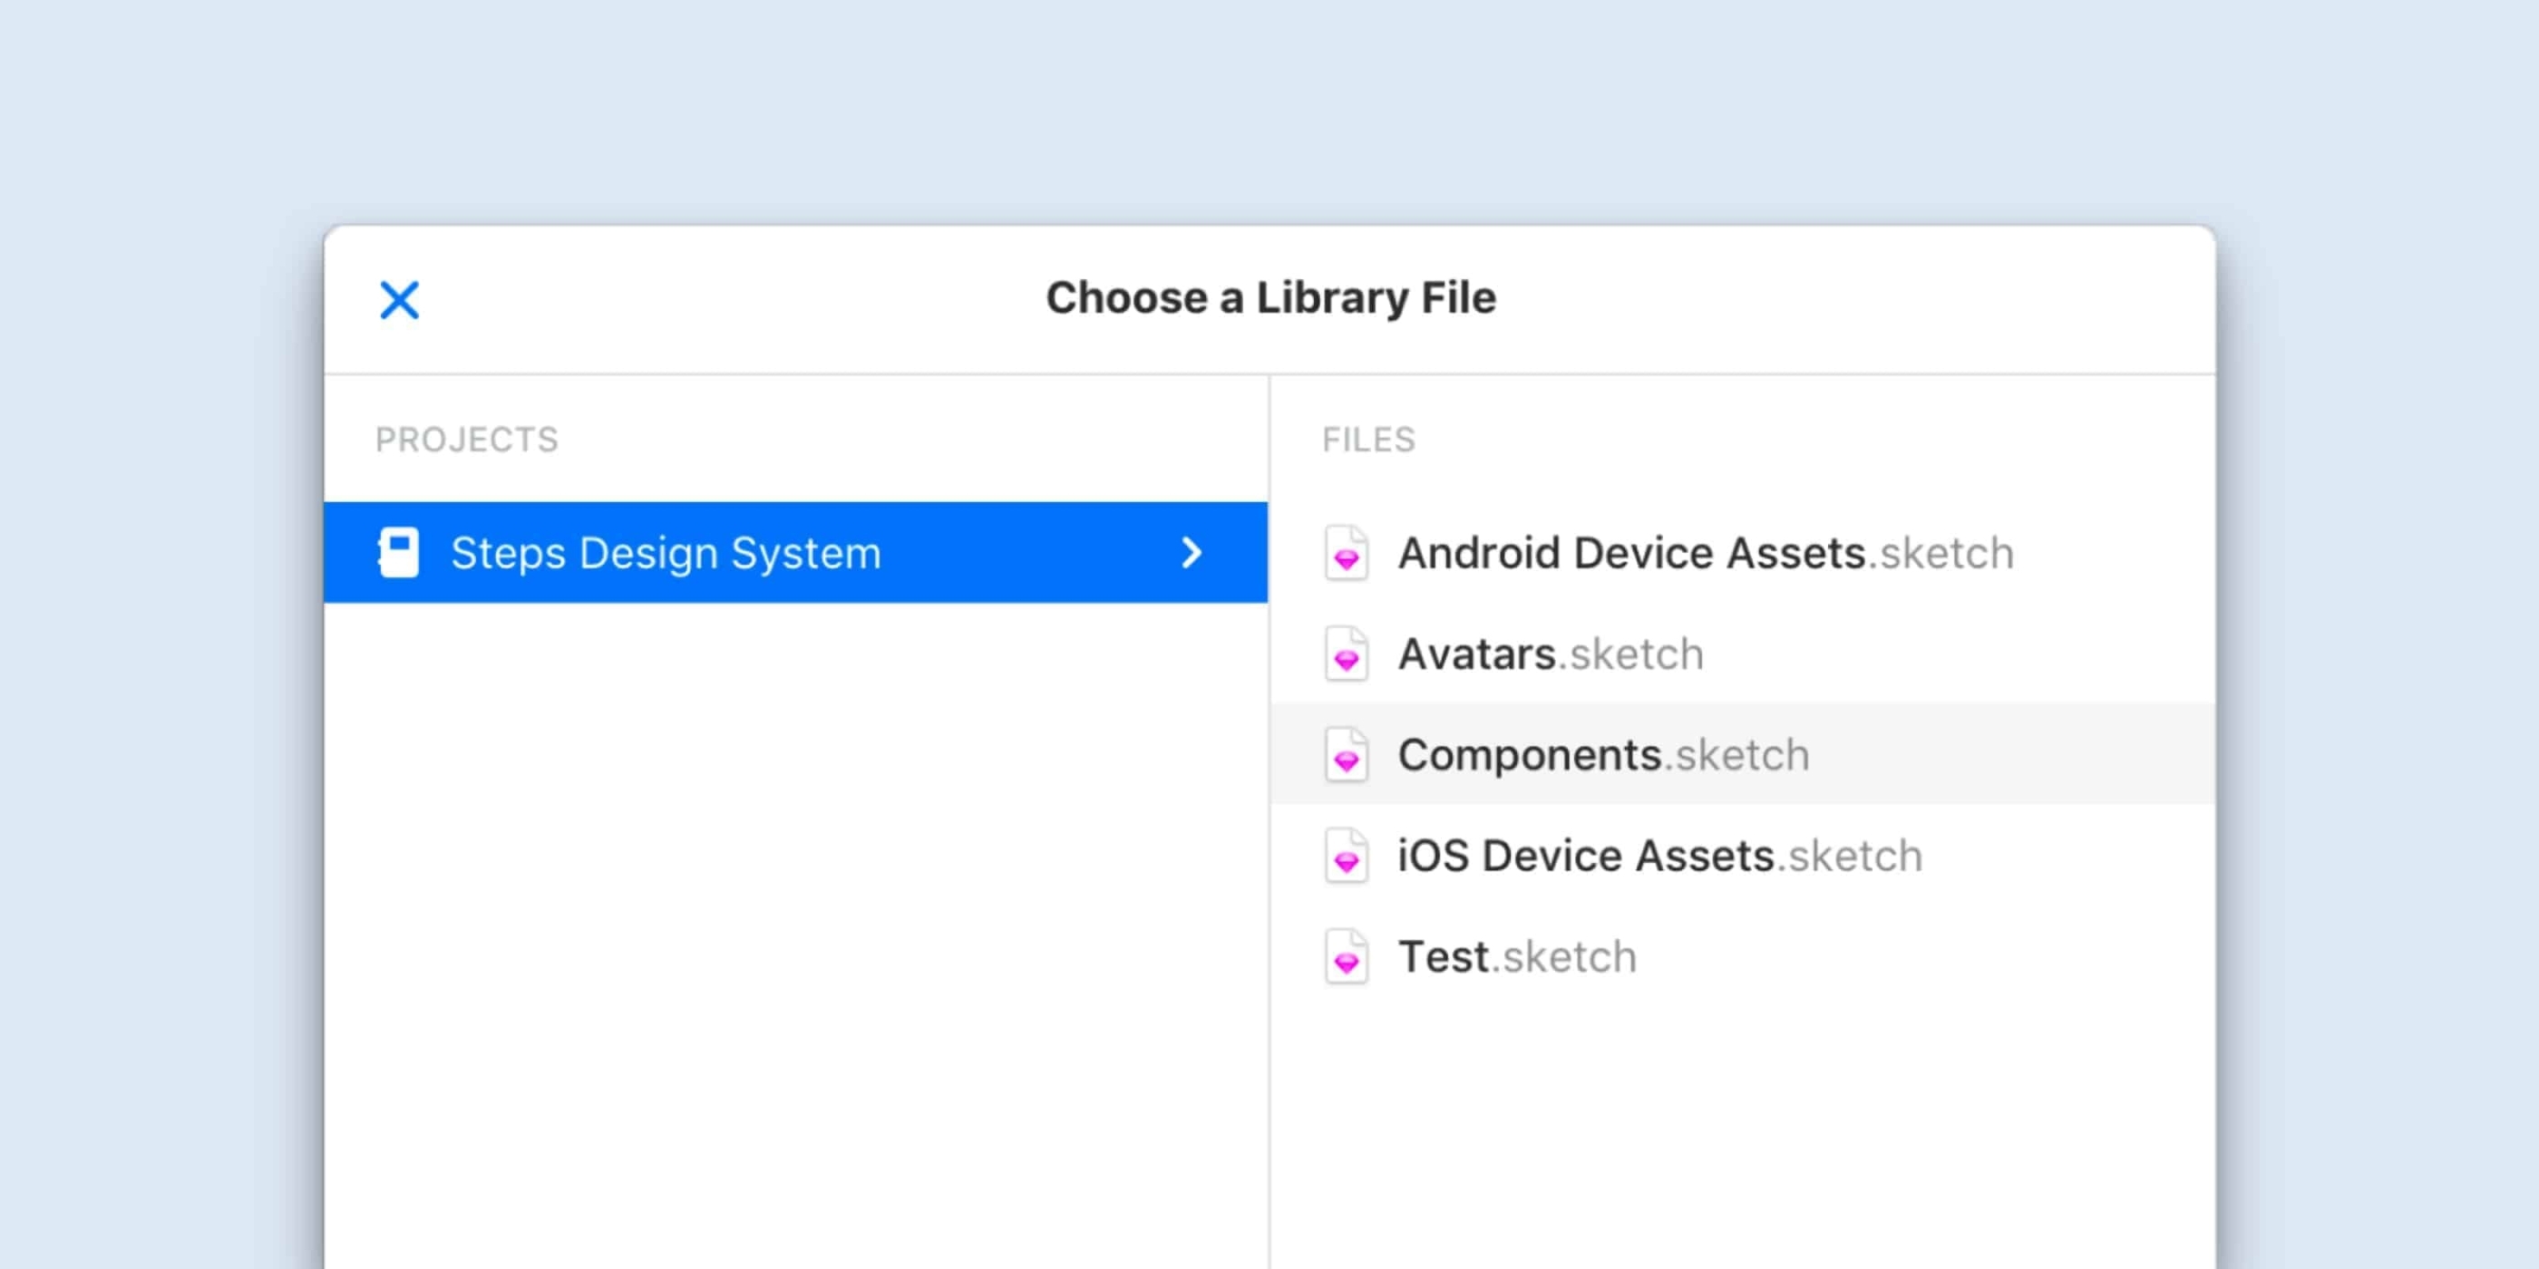Select the Steps Design System project row
The height and width of the screenshot is (1269, 2539).
pos(795,553)
